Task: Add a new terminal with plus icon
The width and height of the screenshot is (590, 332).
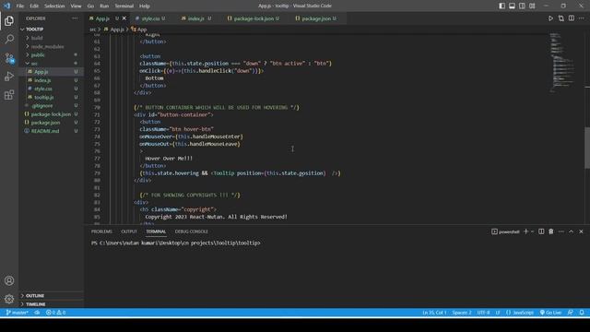Action: pyautogui.click(x=526, y=231)
